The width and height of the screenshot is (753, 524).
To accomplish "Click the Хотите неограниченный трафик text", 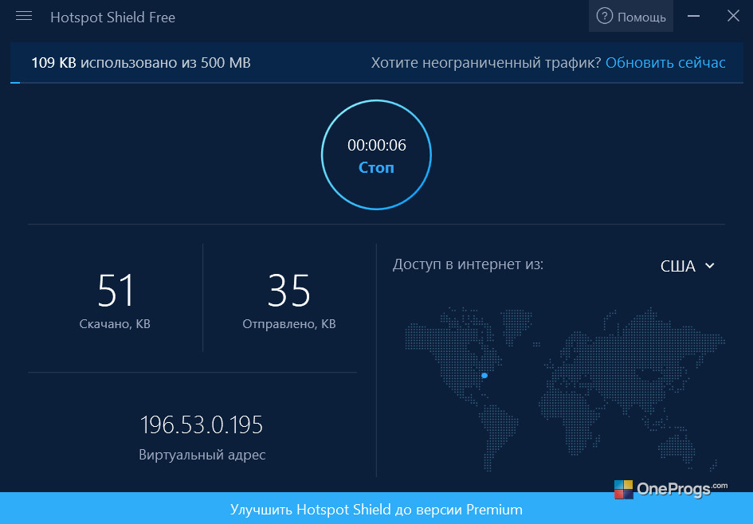I will coord(485,63).
